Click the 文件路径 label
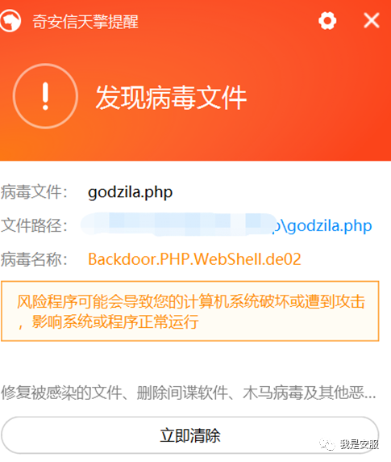 click(x=34, y=226)
